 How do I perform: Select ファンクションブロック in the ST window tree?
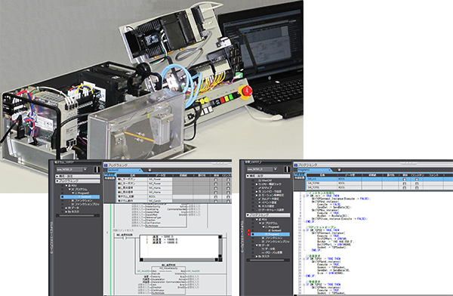[x=276, y=242]
